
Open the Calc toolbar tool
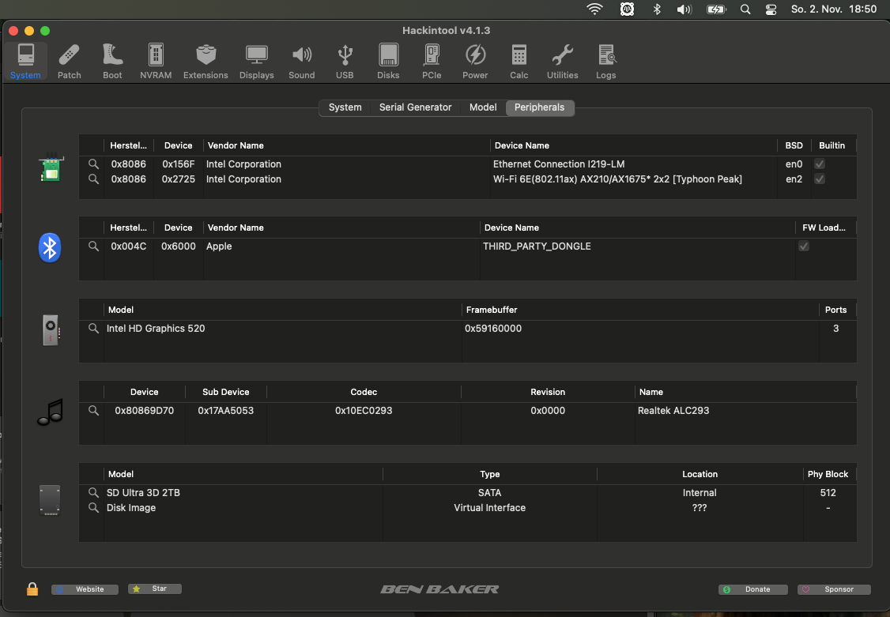519,61
